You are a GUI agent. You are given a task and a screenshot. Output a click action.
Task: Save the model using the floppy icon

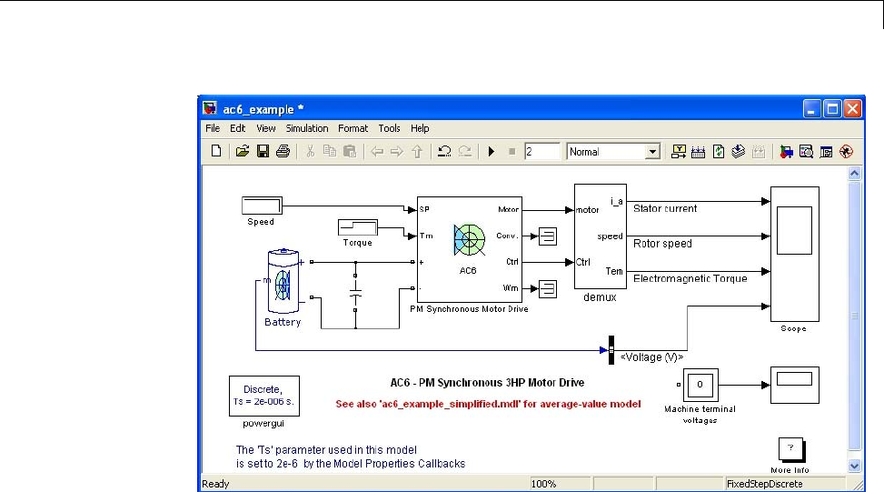263,151
